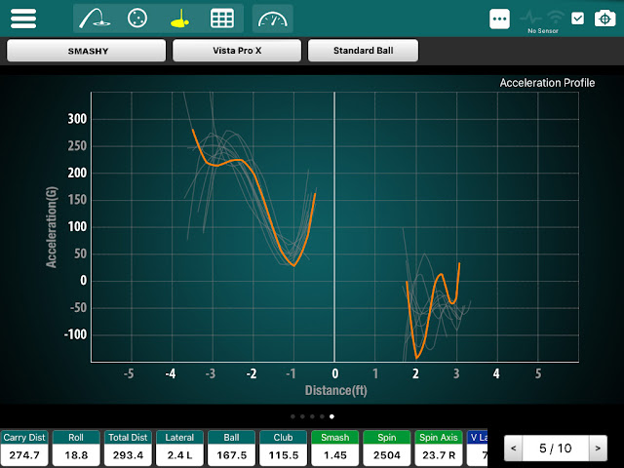Tap the Spin 2504 tile
The height and width of the screenshot is (468, 624).
[x=386, y=448]
